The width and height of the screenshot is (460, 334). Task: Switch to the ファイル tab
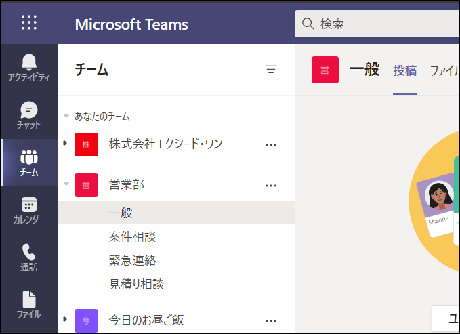pos(444,70)
